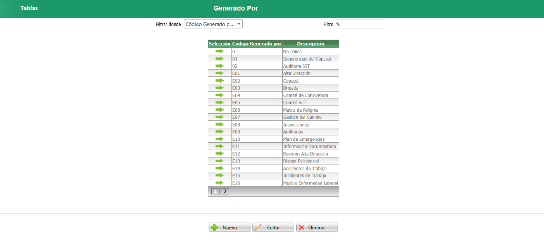Select row E16 with its green arrow
544x244 pixels.
pos(219,183)
